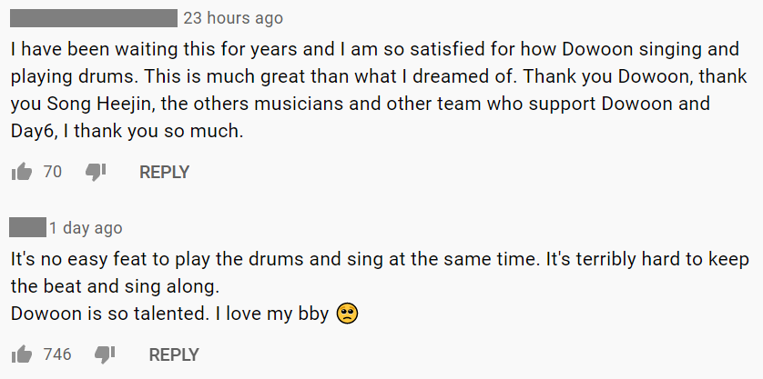The image size is (763, 379).
Task: Dislike the 1 day ago comment
Action: [x=105, y=354]
